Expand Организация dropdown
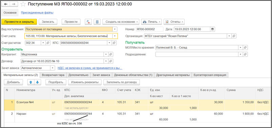 [229, 36]
